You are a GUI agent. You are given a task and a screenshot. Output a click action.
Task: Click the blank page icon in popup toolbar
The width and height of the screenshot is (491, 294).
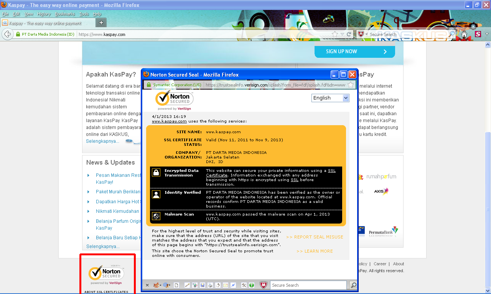pos(177,285)
